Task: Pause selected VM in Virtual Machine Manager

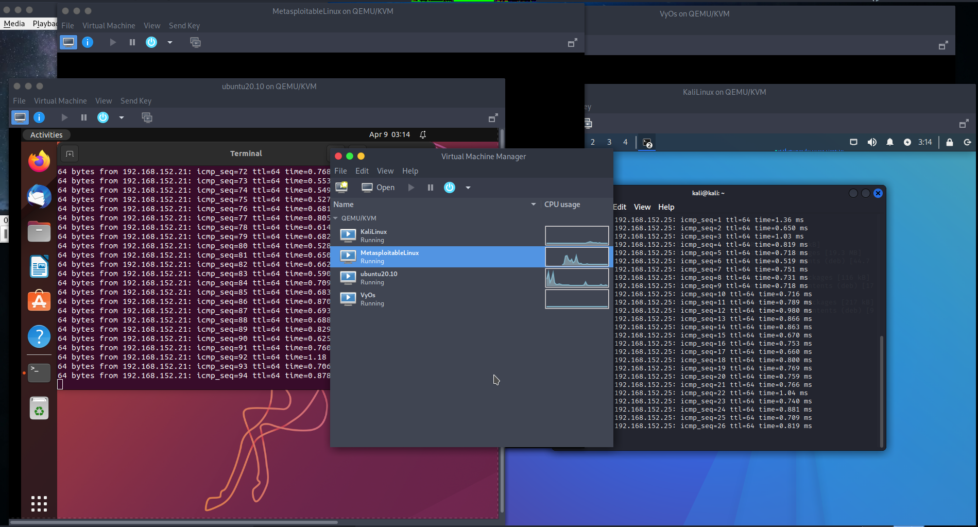Action: pyautogui.click(x=431, y=188)
